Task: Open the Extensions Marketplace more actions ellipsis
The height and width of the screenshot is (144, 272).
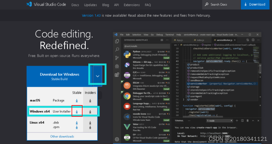Action: pos(167,40)
